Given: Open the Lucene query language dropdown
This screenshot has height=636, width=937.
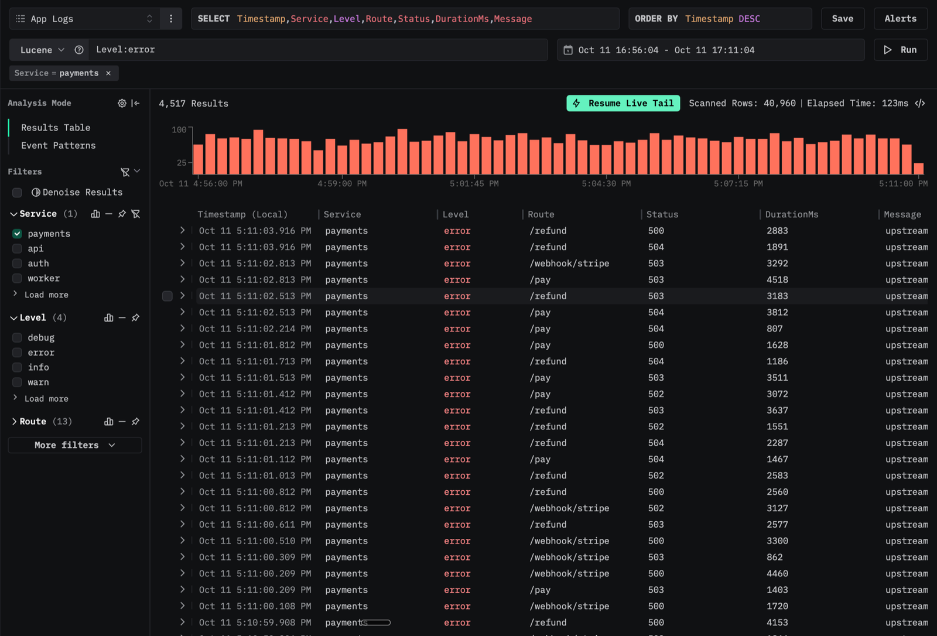Looking at the screenshot, I should (x=42, y=50).
